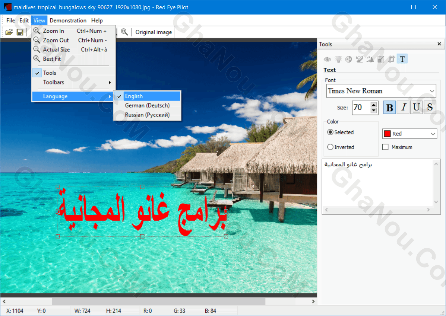Click the B: 84 status bar value

(211, 311)
